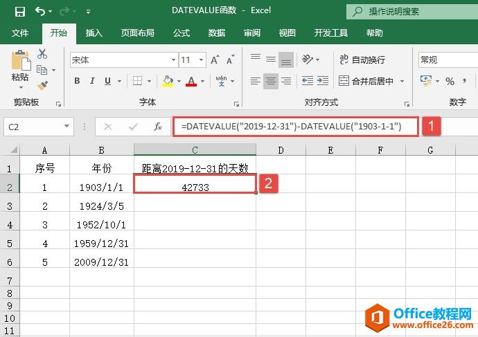Open the font size 11 dropdown

[x=201, y=60]
